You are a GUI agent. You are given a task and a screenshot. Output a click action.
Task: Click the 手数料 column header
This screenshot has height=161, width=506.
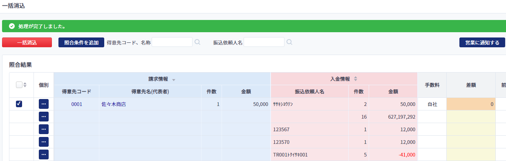coord(432,85)
